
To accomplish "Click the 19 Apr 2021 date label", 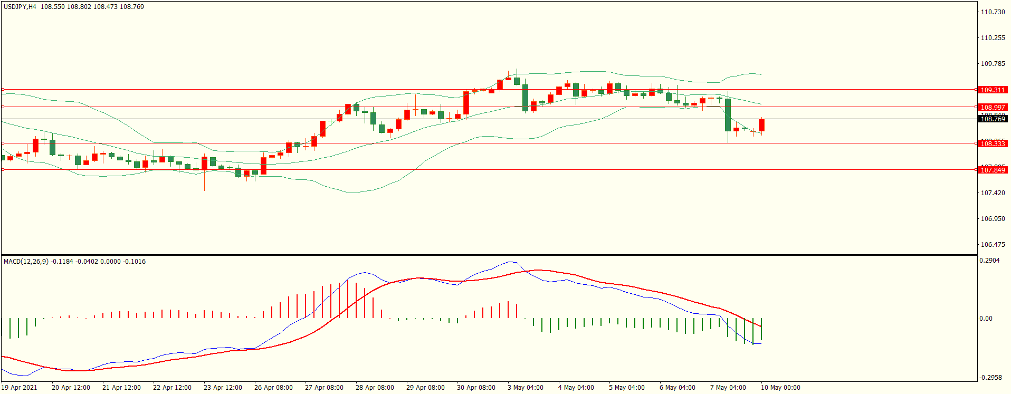I will 20,388.
